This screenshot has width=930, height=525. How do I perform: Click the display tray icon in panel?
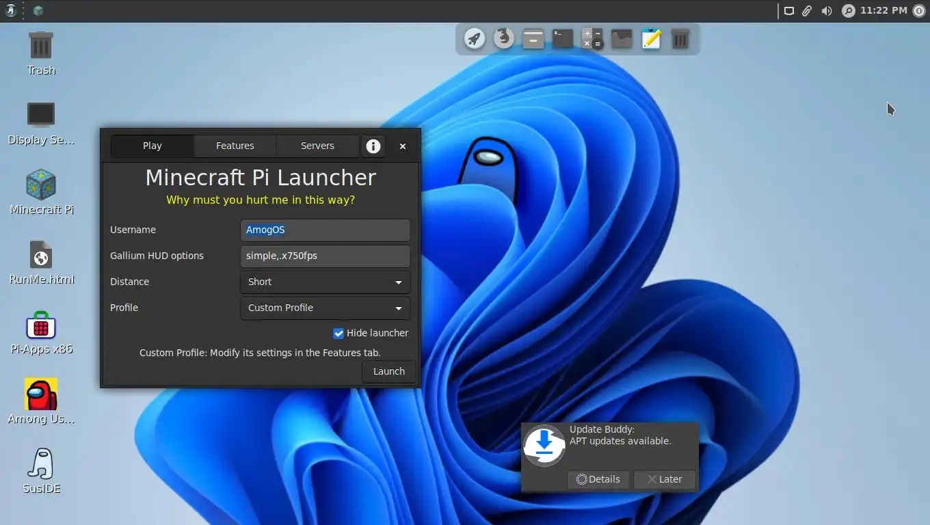(x=788, y=11)
